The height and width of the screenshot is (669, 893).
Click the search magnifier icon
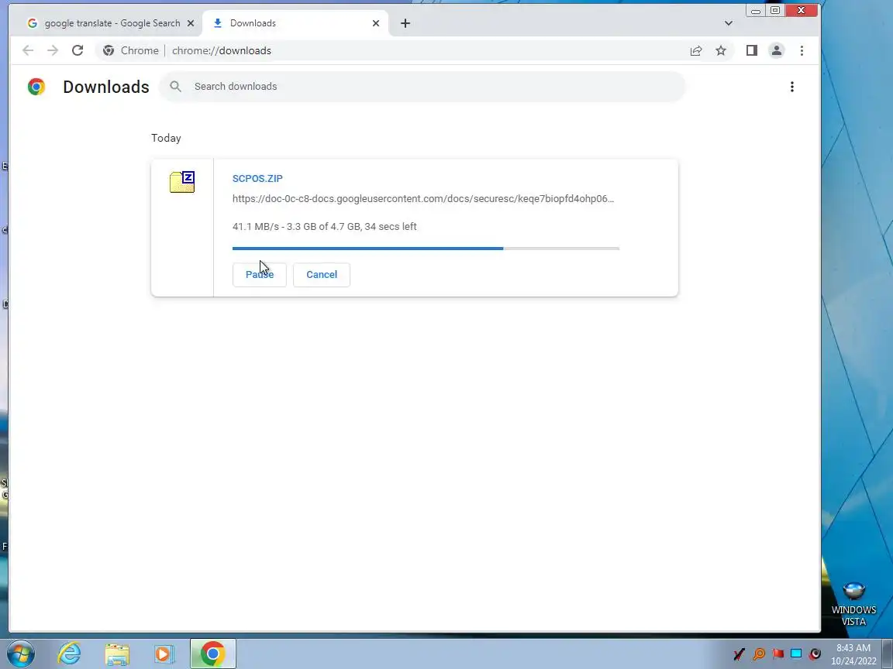tap(175, 87)
